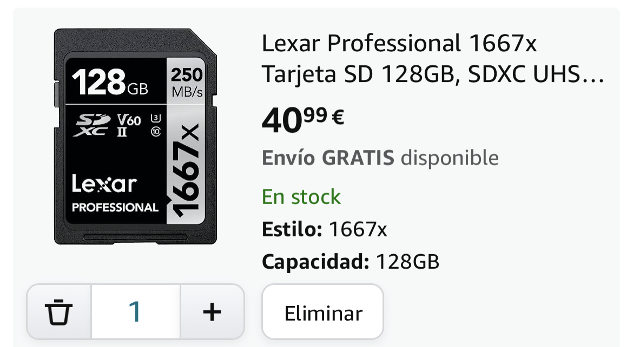Click the U3 symbol on the card
The width and height of the screenshot is (633, 347).
[x=156, y=118]
